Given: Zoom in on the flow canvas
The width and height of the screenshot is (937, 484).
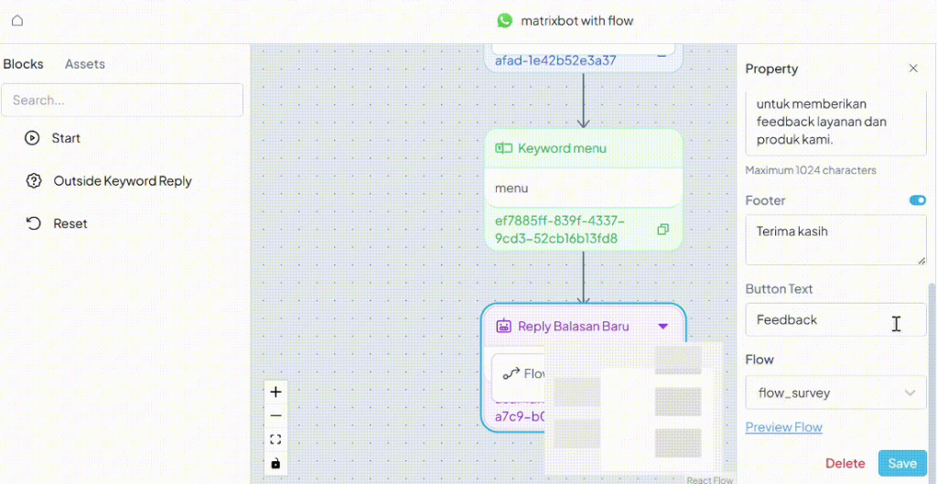Looking at the screenshot, I should (275, 392).
